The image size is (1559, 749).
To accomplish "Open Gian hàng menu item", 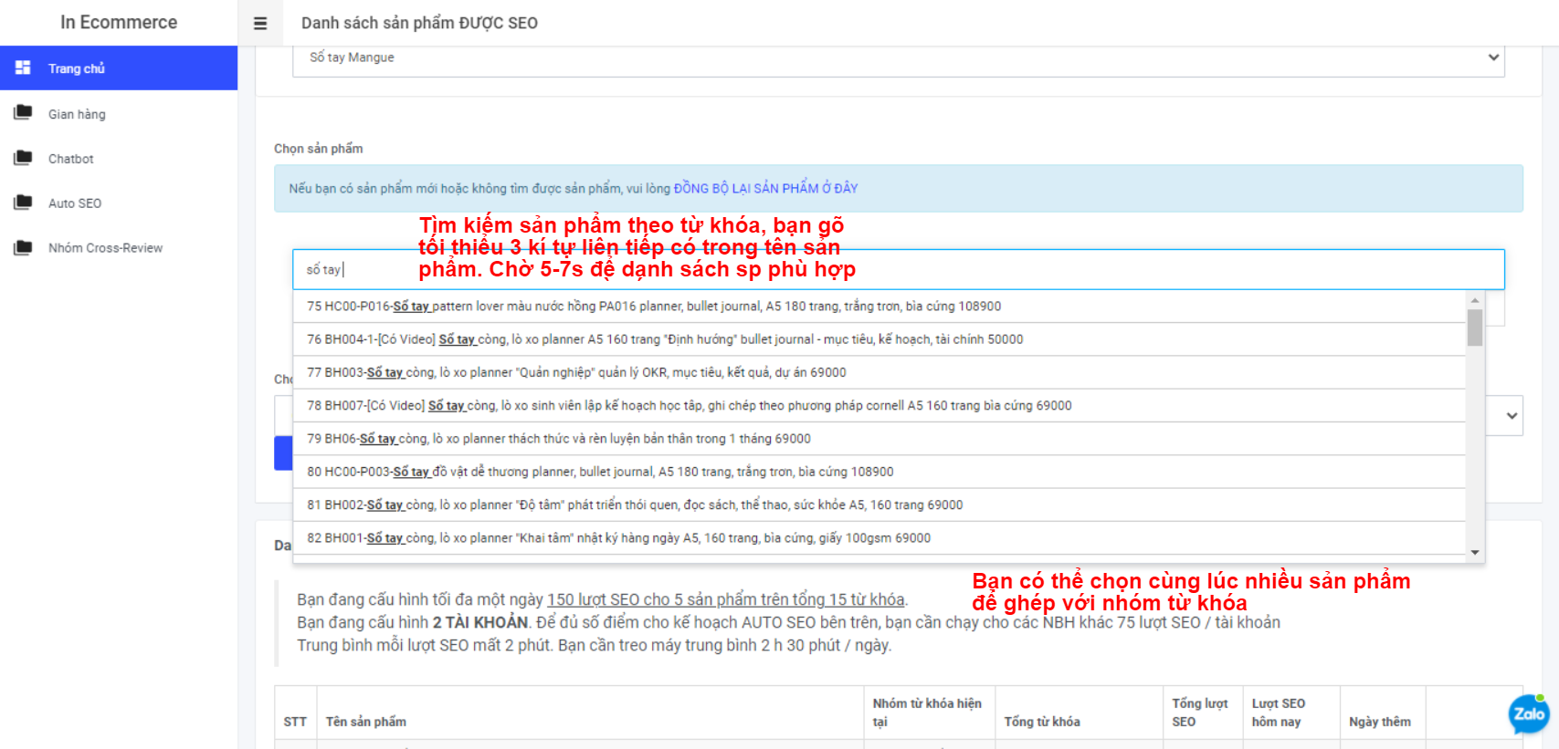I will (119, 114).
